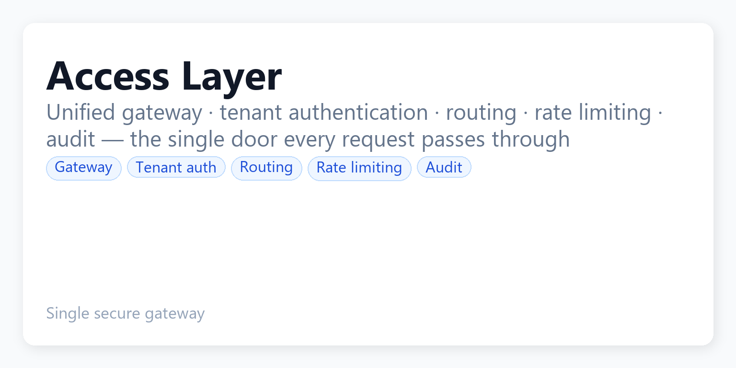
Task: Click 'Unified gateway' in the subtitle
Action: click(124, 113)
